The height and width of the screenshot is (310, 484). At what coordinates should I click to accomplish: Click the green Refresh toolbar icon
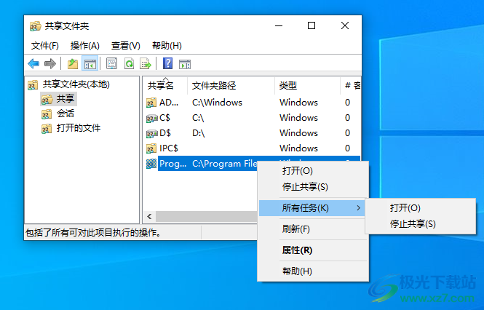point(129,63)
